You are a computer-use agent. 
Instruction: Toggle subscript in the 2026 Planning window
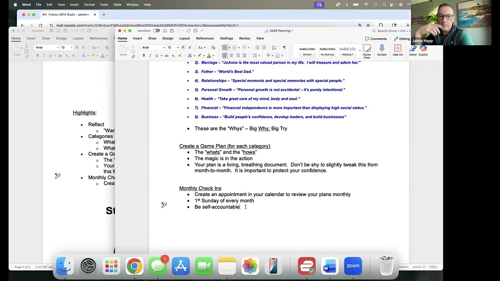(x=173, y=55)
